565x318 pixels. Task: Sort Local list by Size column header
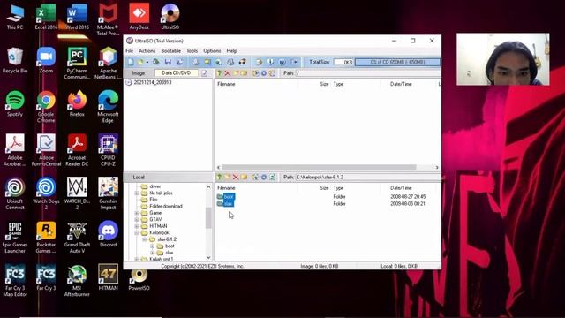tap(324, 188)
